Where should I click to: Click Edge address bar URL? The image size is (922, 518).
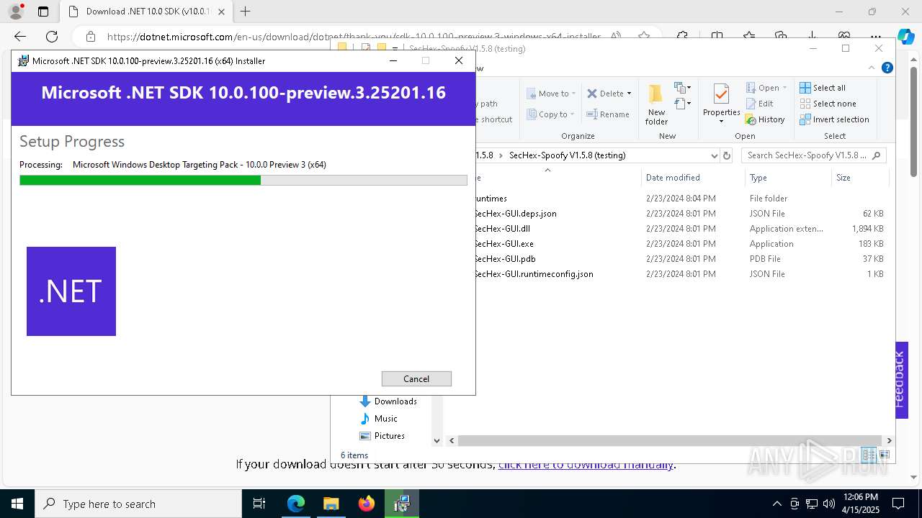click(x=354, y=37)
